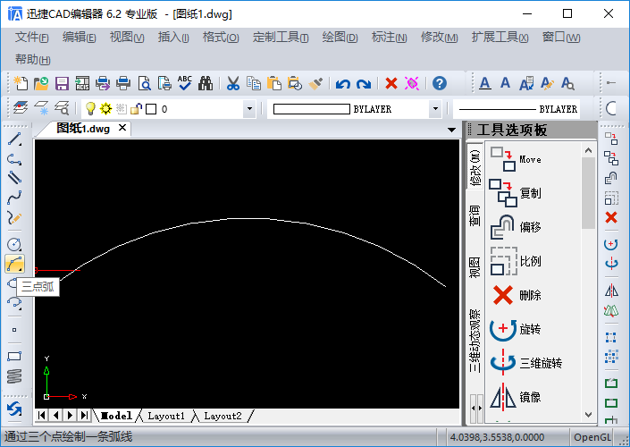Click 镜像 in the tool palette
The image size is (630, 447).
[530, 397]
